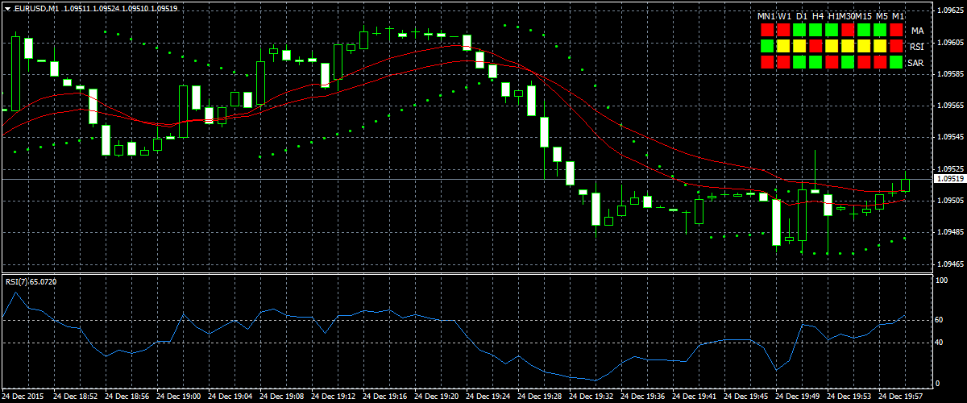967x403 pixels.
Task: Select the MN1 timeframe header label
Action: (x=766, y=16)
